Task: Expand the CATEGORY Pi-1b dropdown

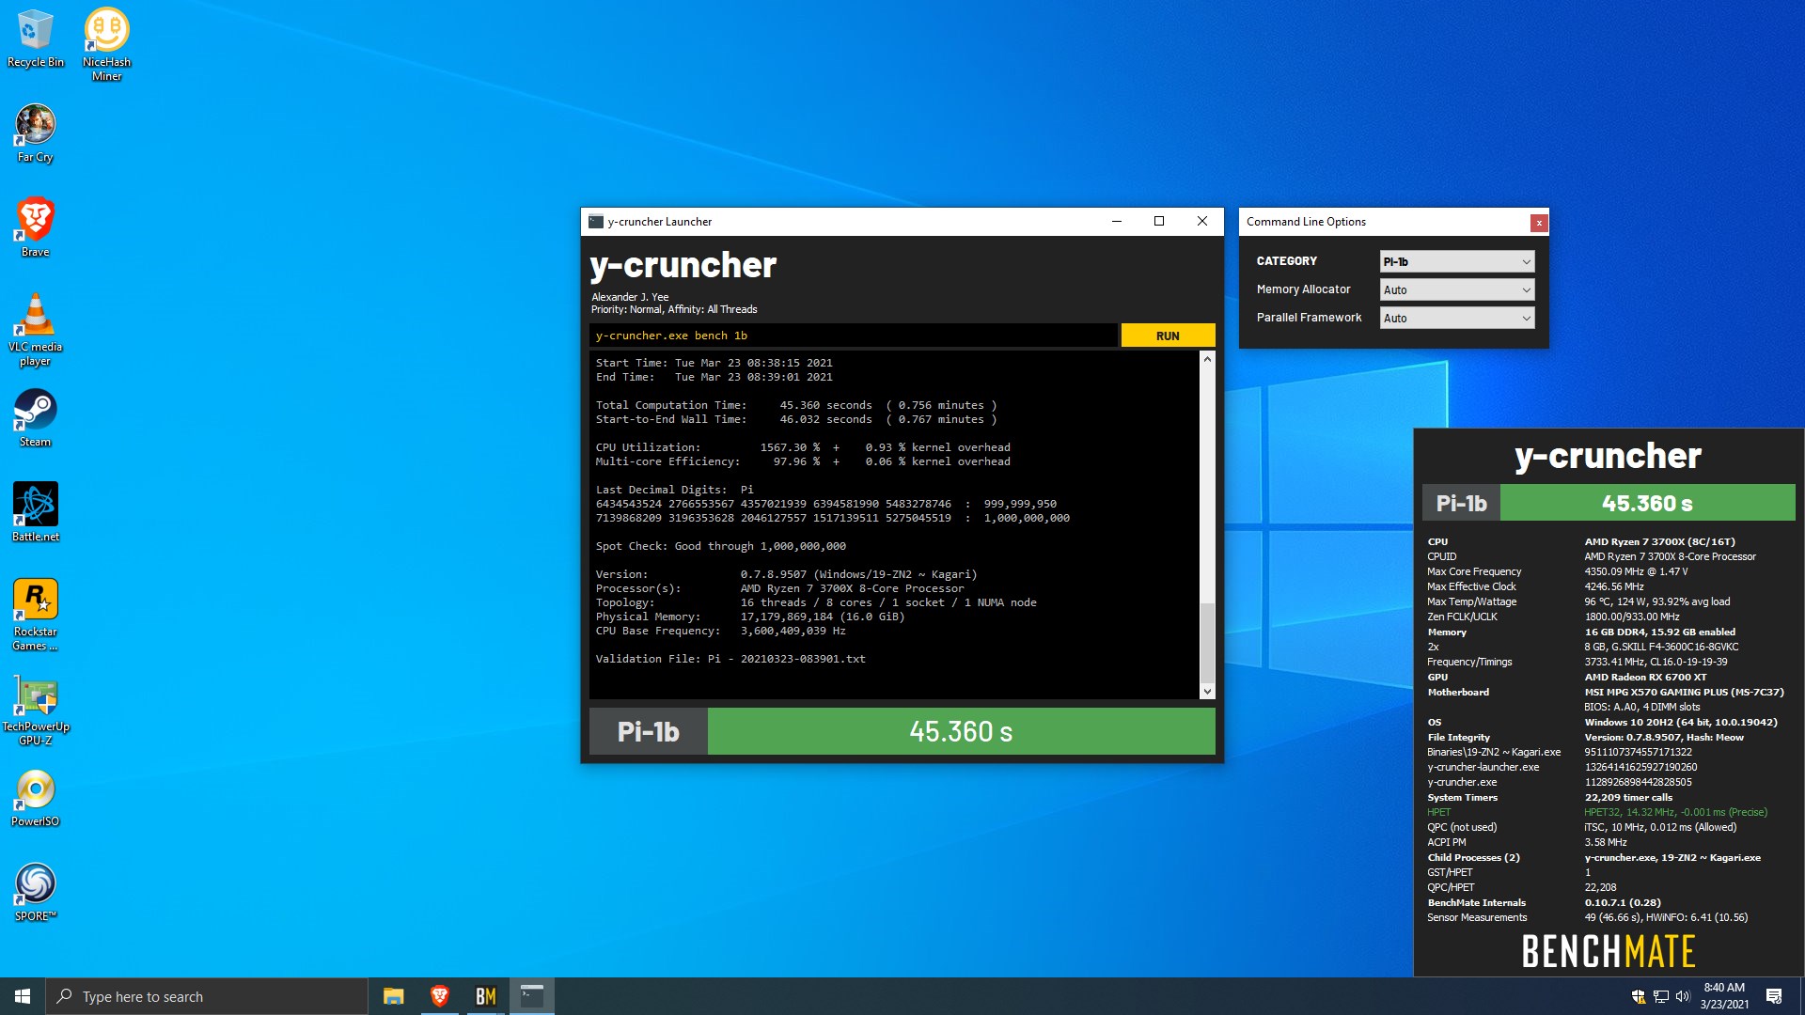Action: 1456,261
